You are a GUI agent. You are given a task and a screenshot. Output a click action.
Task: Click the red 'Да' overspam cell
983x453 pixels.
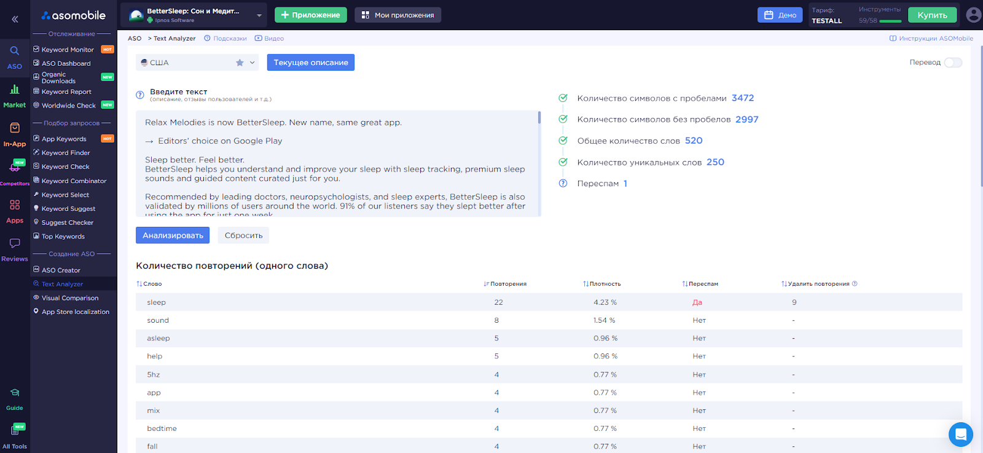pos(697,302)
